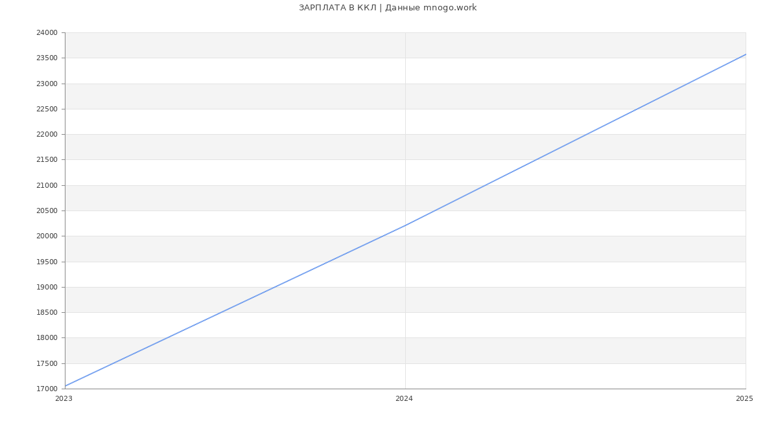The image size is (778, 421).
Task: Select the 19500 y-axis label
Action: (47, 262)
